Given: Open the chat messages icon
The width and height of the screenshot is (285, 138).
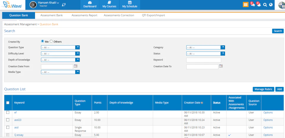Looking at the screenshot, I should [x=253, y=5].
